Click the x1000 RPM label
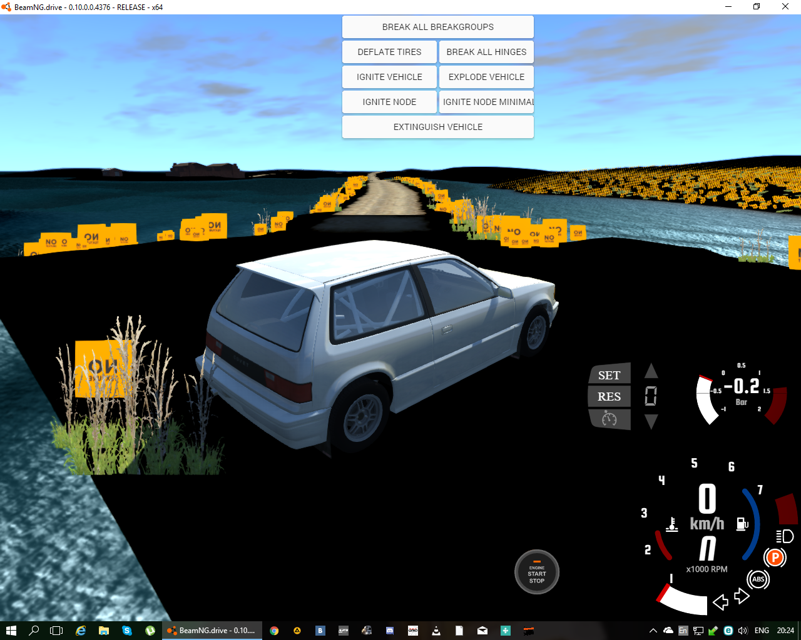801x640 pixels. point(707,569)
